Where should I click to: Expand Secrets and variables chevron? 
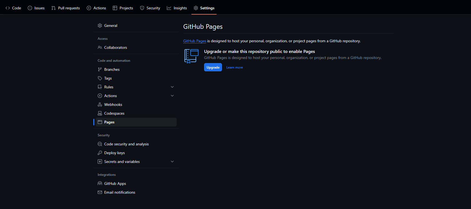pos(172,162)
